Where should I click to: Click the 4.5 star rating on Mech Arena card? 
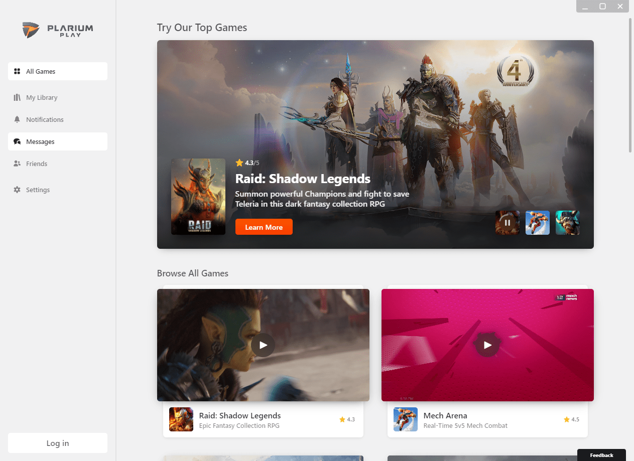571,419
